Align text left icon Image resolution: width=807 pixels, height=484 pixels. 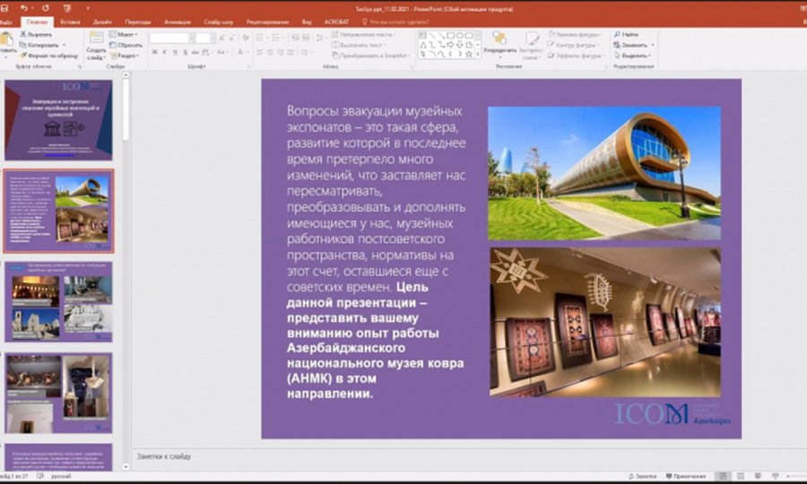pos(259,53)
